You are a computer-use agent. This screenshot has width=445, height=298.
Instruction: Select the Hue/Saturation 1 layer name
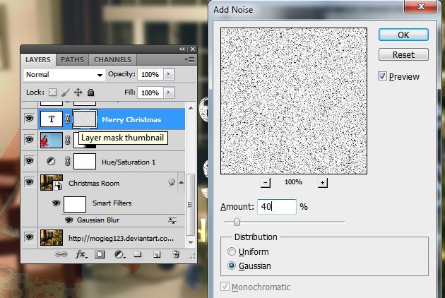click(x=129, y=162)
